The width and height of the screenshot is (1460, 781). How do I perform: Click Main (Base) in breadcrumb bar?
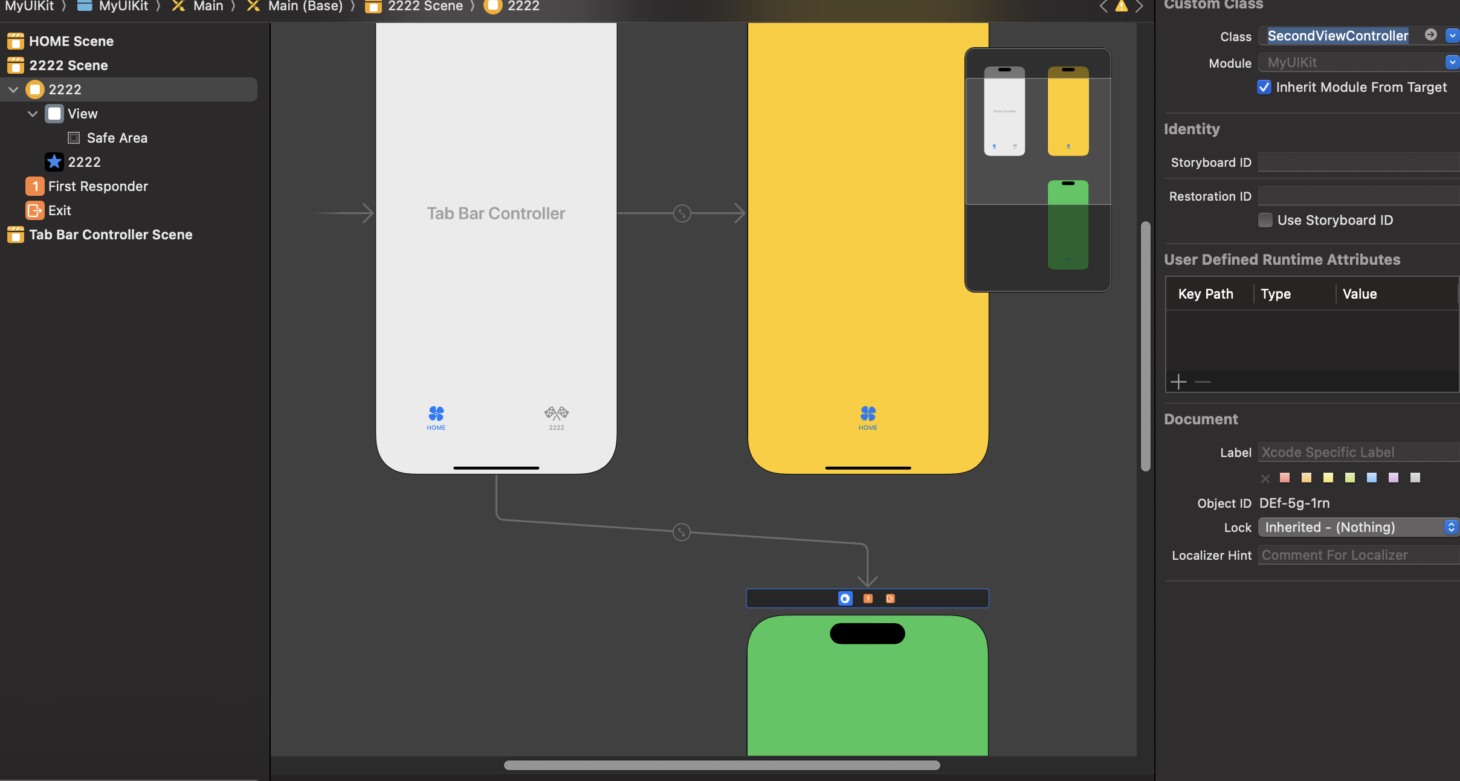(305, 7)
